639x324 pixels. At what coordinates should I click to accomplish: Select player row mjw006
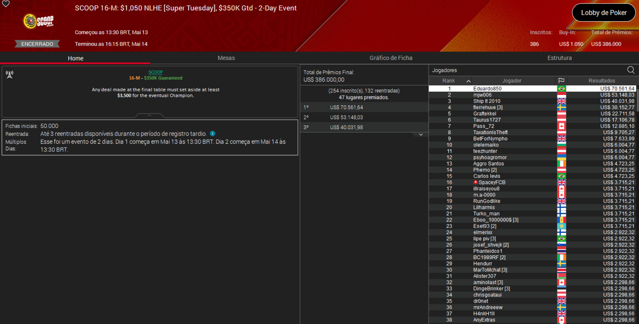pos(532,95)
